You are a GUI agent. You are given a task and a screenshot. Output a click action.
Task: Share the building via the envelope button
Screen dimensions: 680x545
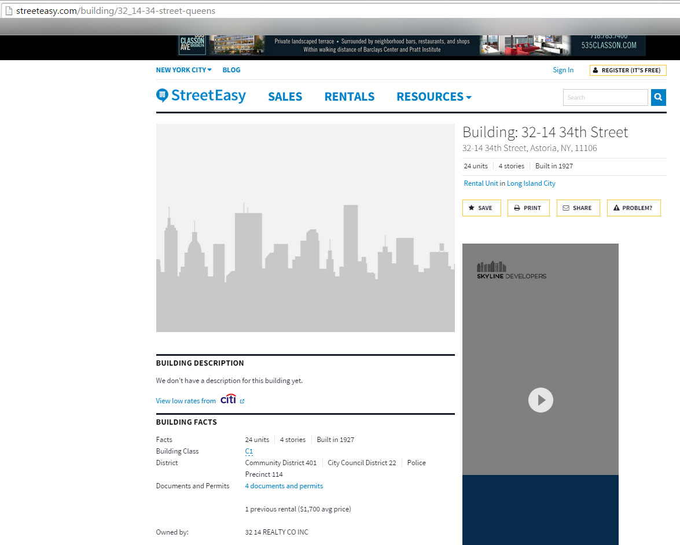coord(578,208)
